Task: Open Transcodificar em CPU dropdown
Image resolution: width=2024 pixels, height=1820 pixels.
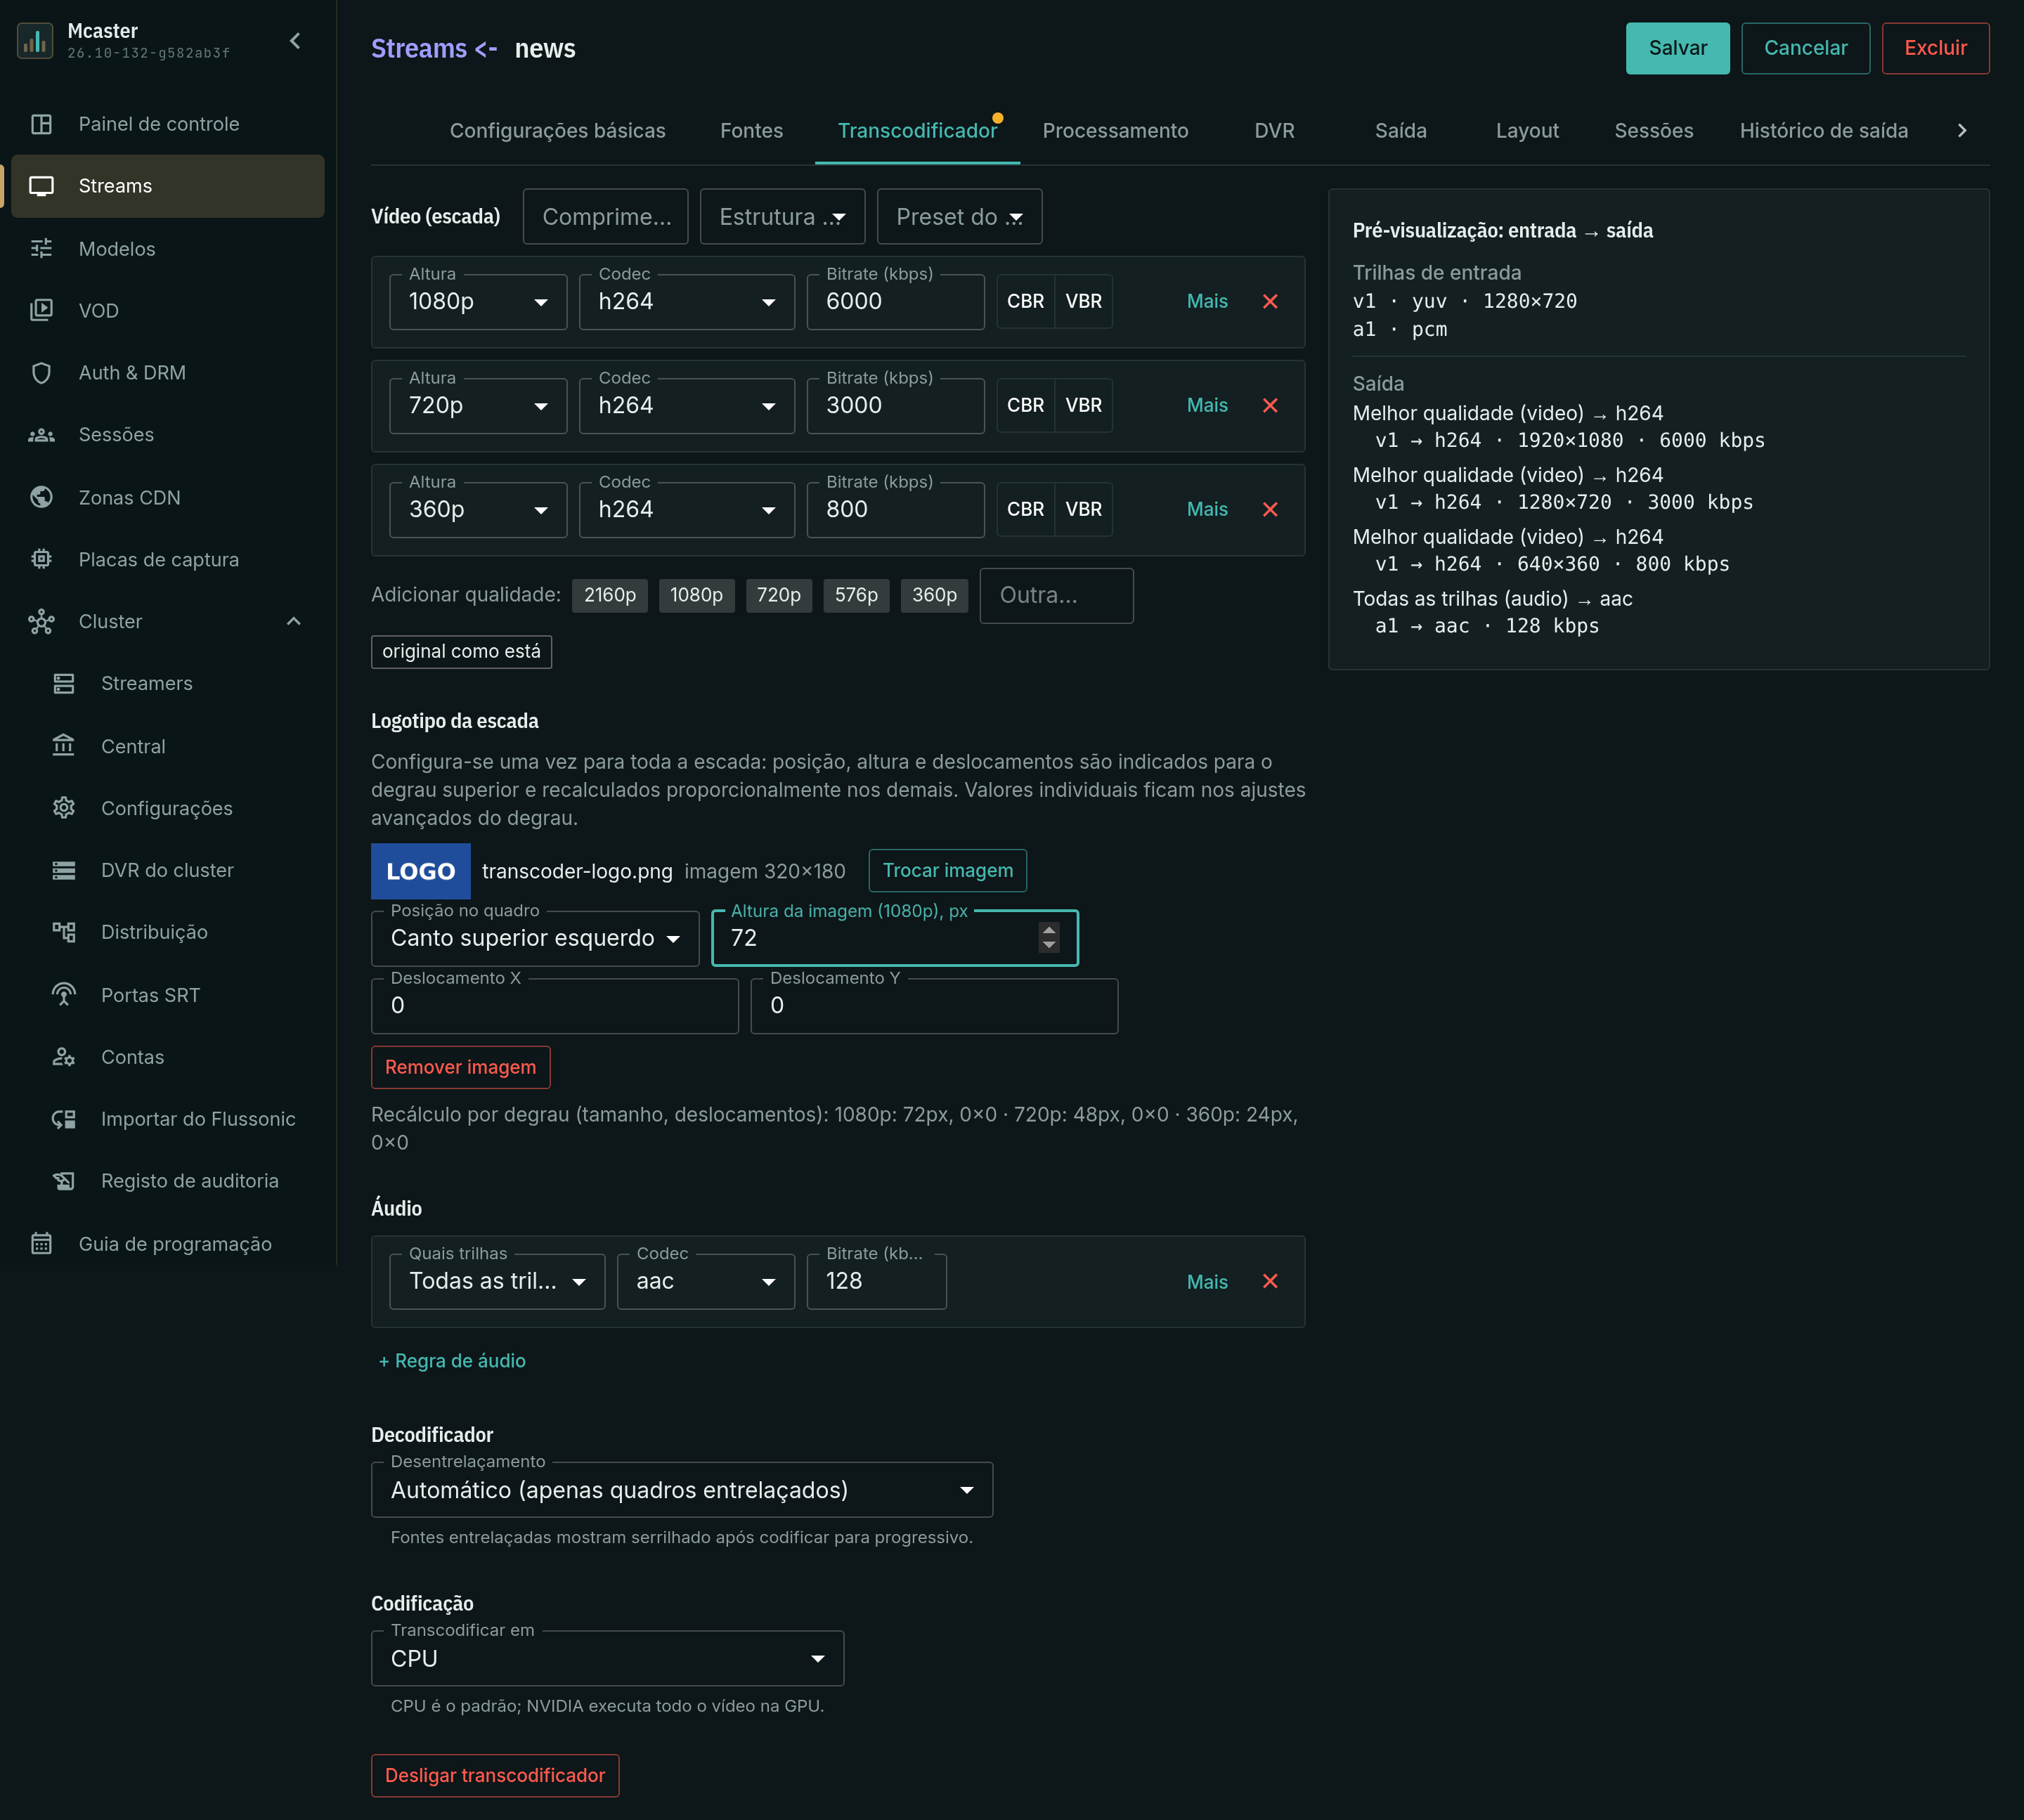Action: pyautogui.click(x=607, y=1658)
